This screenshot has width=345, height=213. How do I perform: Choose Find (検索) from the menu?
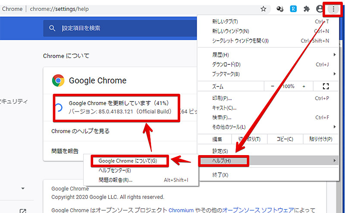(268, 118)
